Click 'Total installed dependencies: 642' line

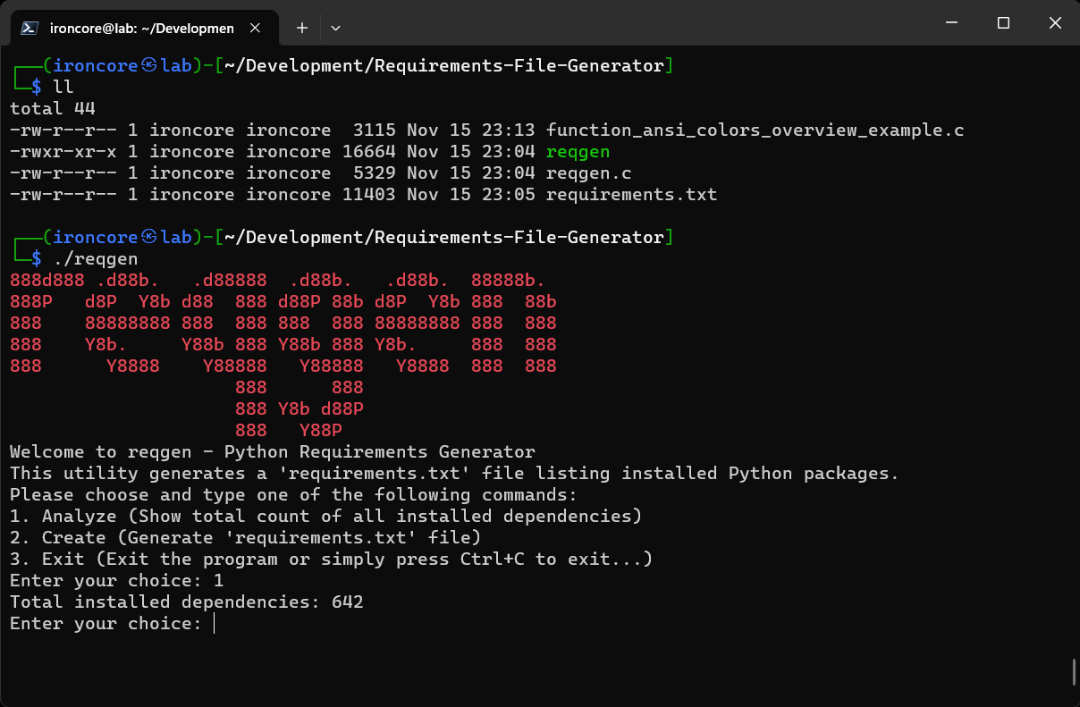(187, 602)
